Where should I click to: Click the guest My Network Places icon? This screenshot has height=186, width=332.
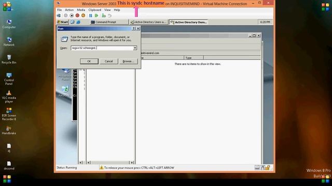point(65,74)
